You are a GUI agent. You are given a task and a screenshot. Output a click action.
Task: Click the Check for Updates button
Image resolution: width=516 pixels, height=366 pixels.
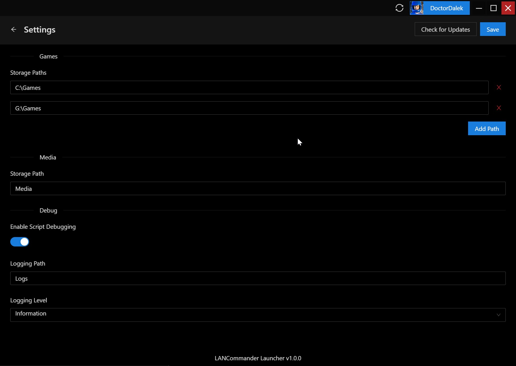point(445,29)
